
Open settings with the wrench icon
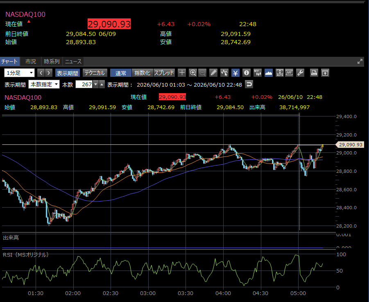click(300, 73)
